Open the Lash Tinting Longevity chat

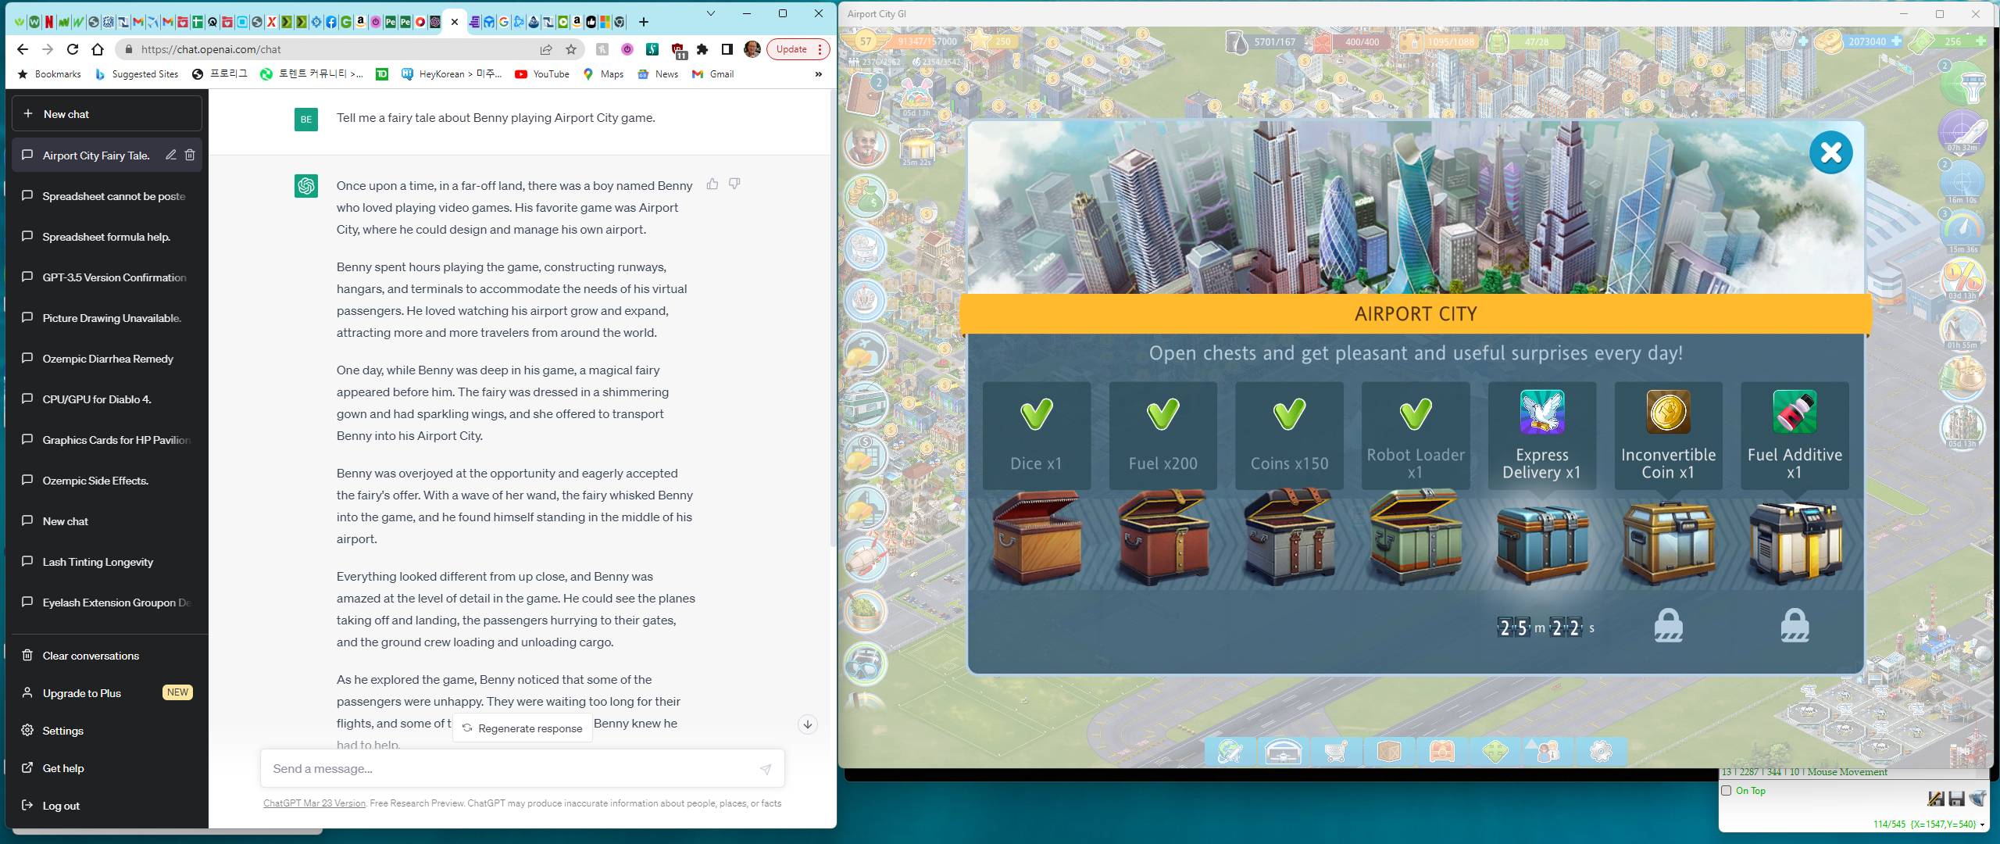(107, 562)
